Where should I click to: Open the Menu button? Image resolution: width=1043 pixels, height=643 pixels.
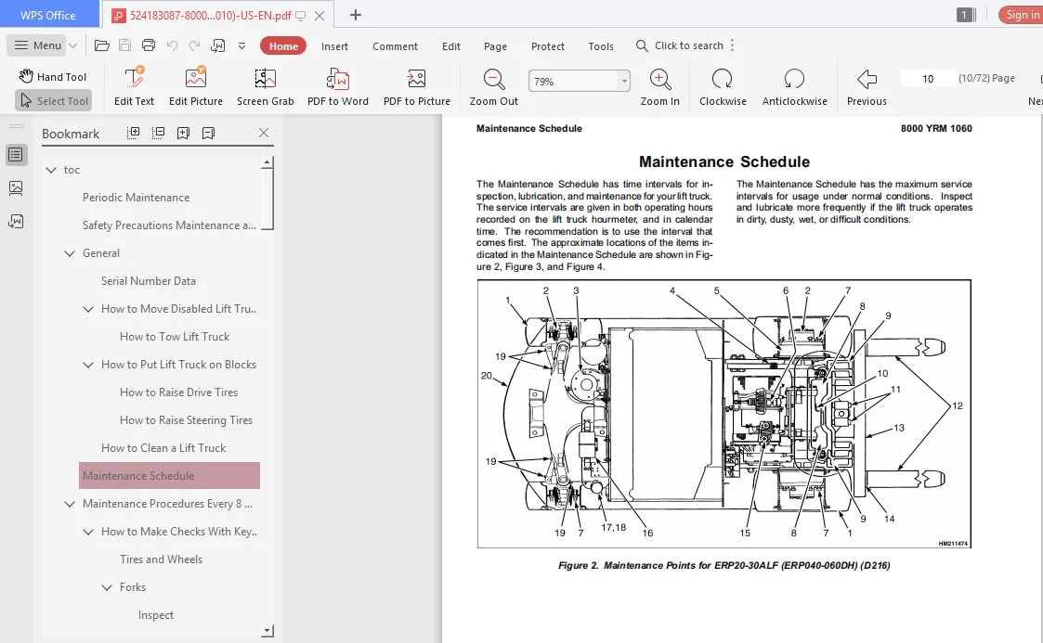pyautogui.click(x=37, y=45)
